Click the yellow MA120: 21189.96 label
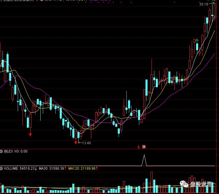Viewport: 219px width, 194px height. coord(82,169)
